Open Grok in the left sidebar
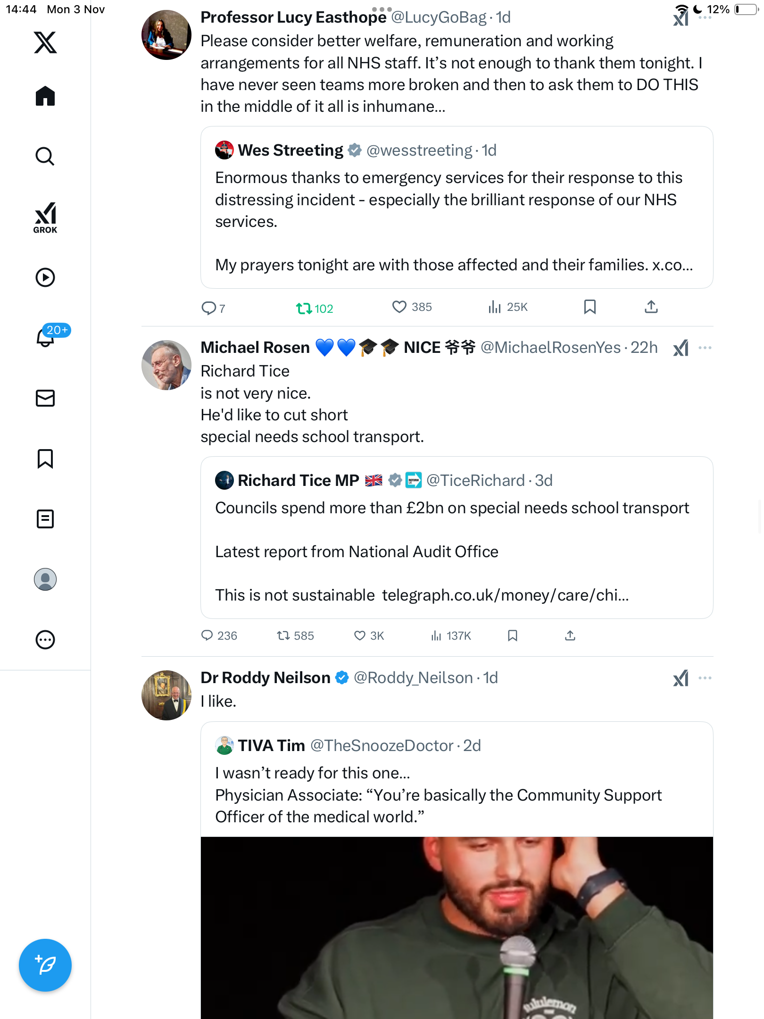The width and height of the screenshot is (764, 1019). [x=45, y=217]
